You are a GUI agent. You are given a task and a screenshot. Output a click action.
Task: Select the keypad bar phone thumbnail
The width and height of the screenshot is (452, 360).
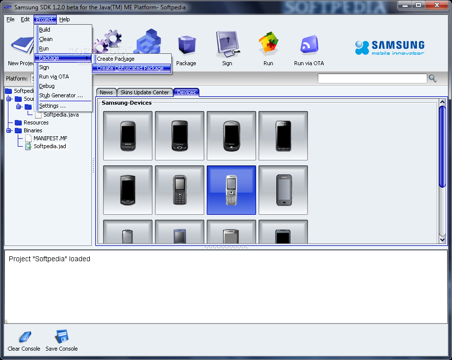(x=180, y=190)
